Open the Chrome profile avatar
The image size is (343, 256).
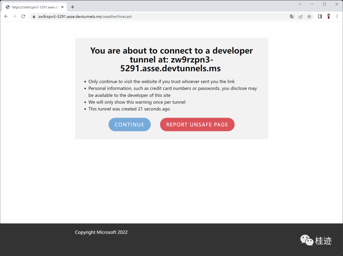tap(329, 17)
